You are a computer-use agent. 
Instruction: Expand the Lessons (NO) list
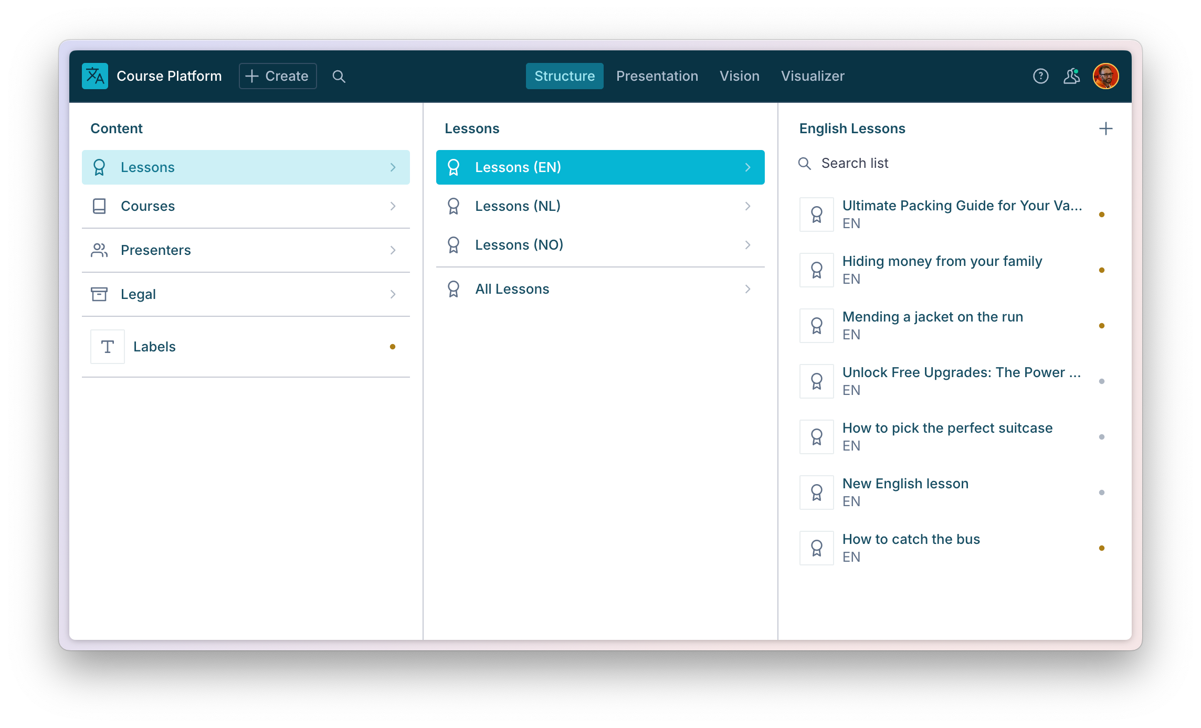600,244
